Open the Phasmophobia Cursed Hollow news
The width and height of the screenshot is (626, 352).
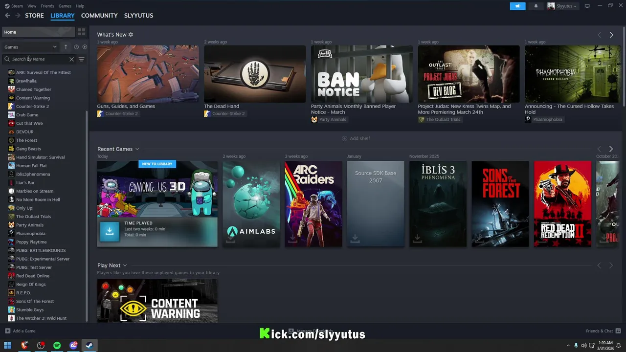click(x=573, y=74)
